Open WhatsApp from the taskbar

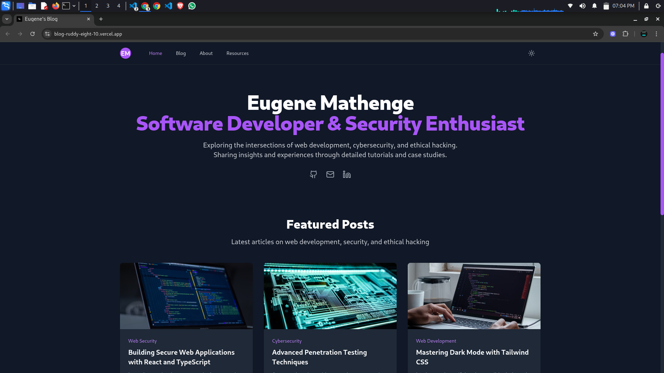tap(192, 6)
